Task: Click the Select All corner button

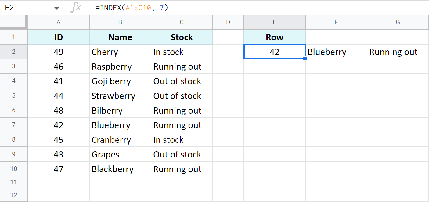Action: pos(14,22)
